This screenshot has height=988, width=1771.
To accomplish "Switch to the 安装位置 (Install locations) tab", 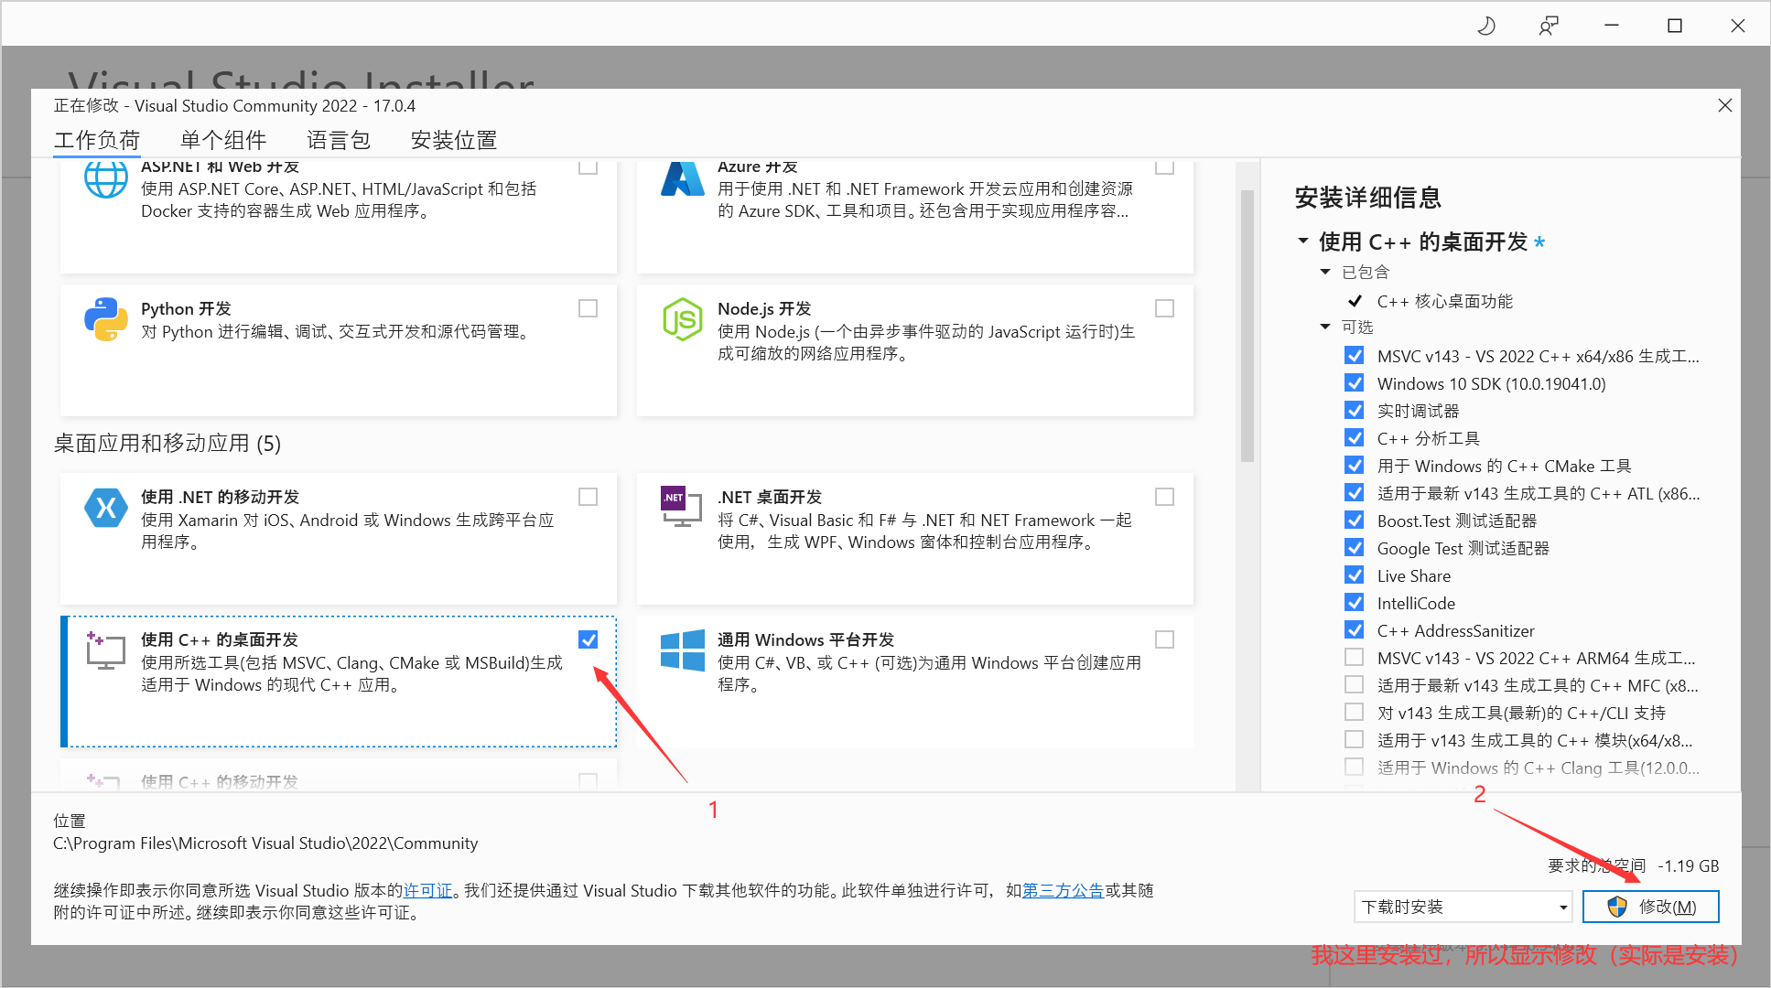I will [454, 140].
